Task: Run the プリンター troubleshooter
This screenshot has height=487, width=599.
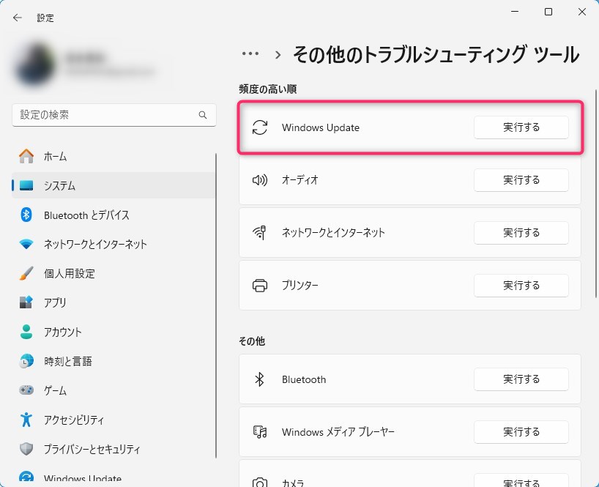Action: coord(521,285)
